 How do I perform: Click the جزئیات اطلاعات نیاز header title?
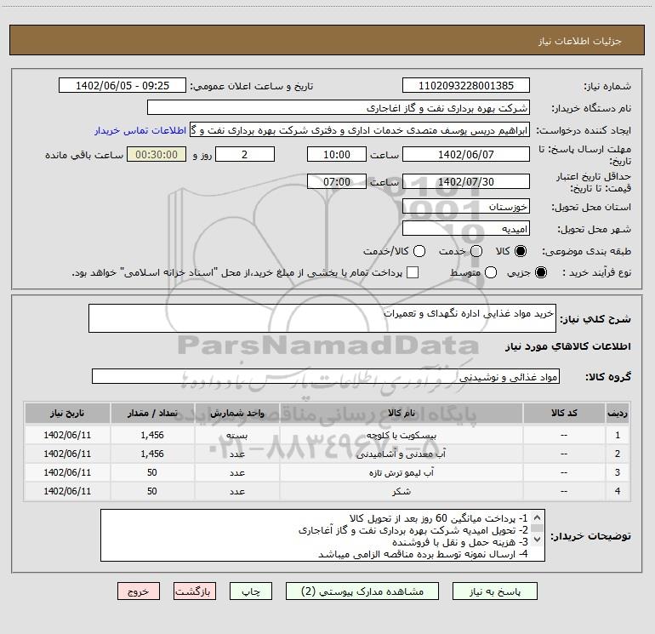[580, 41]
